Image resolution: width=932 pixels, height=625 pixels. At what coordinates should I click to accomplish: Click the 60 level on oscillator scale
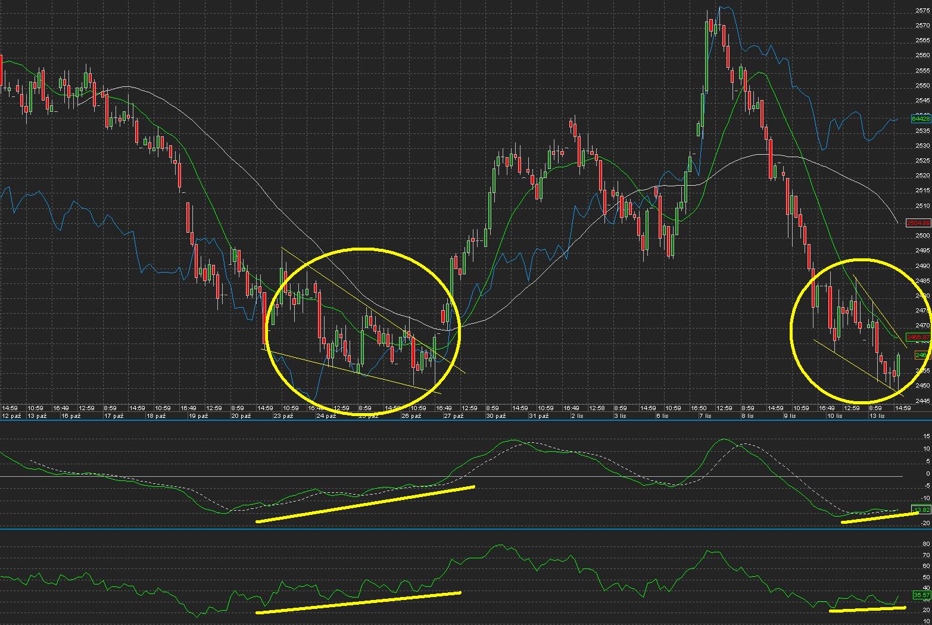coord(927,566)
